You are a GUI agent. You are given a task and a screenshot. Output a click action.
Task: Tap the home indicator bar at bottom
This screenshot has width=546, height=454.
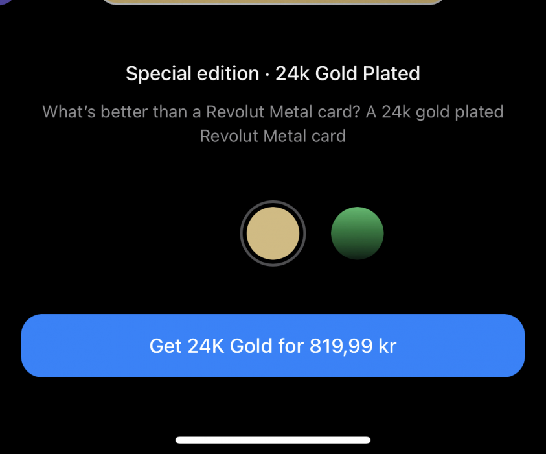tap(273, 440)
